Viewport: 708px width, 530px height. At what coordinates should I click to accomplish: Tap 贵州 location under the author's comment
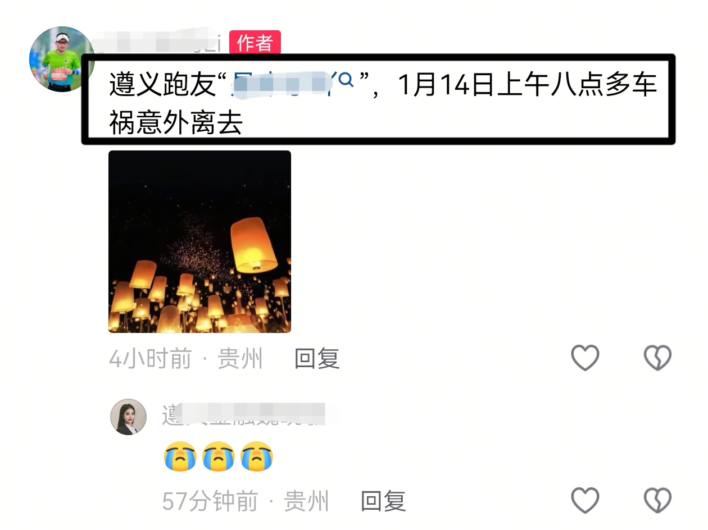coord(240,358)
